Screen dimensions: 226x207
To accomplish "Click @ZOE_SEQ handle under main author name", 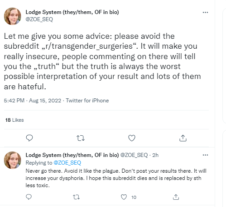I will [x=39, y=19].
